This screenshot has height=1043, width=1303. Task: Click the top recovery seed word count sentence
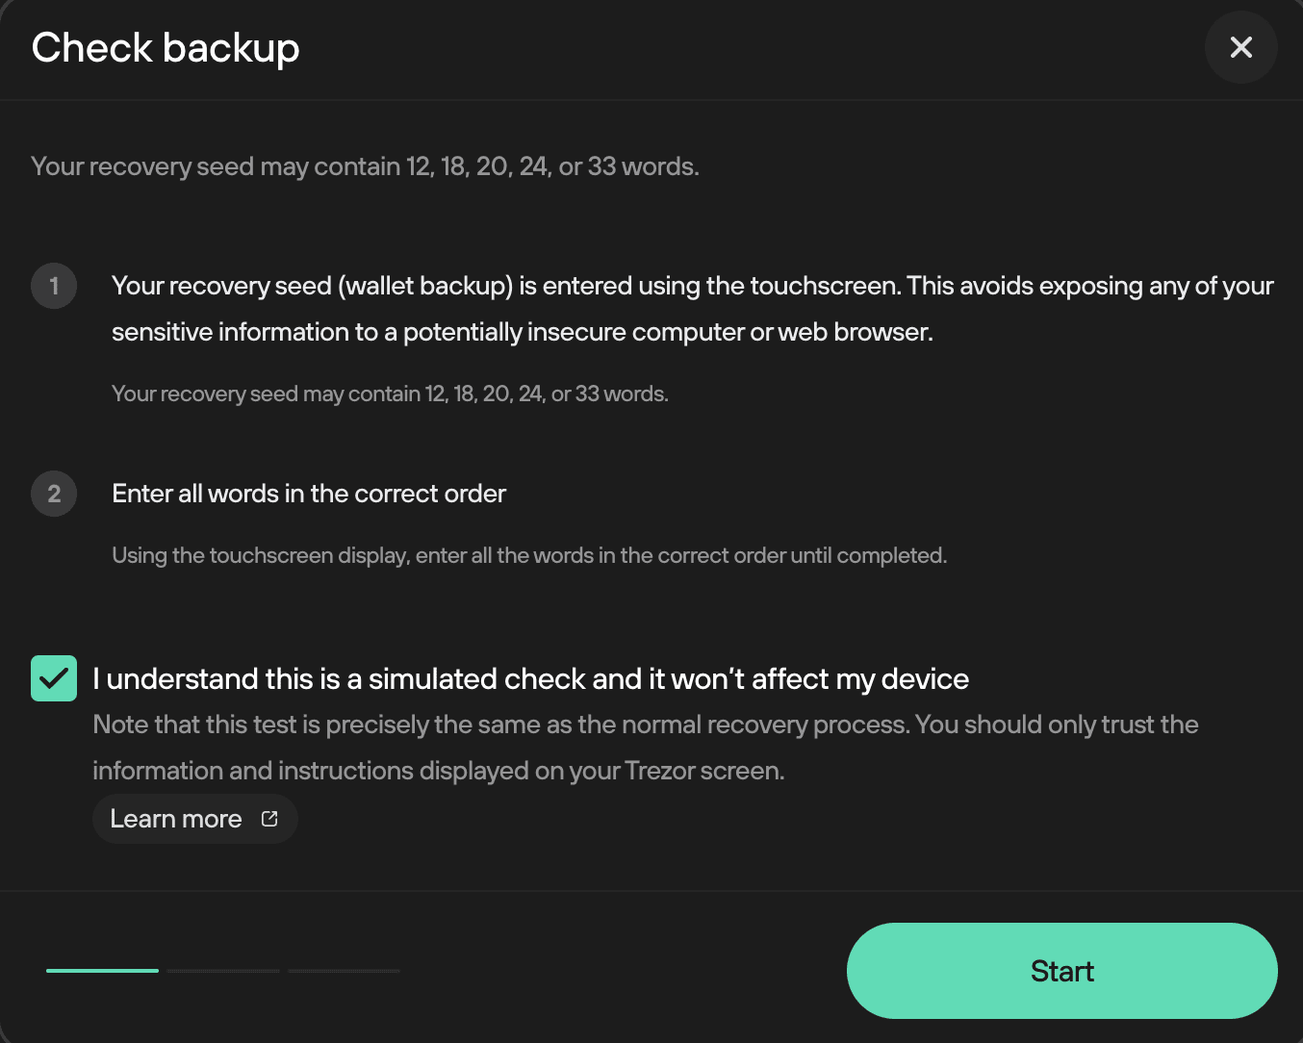click(365, 166)
